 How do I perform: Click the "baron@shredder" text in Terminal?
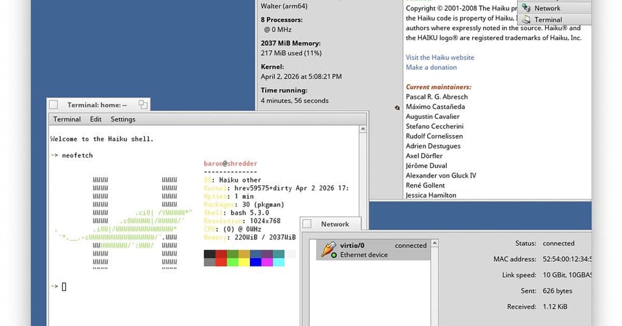coord(231,164)
